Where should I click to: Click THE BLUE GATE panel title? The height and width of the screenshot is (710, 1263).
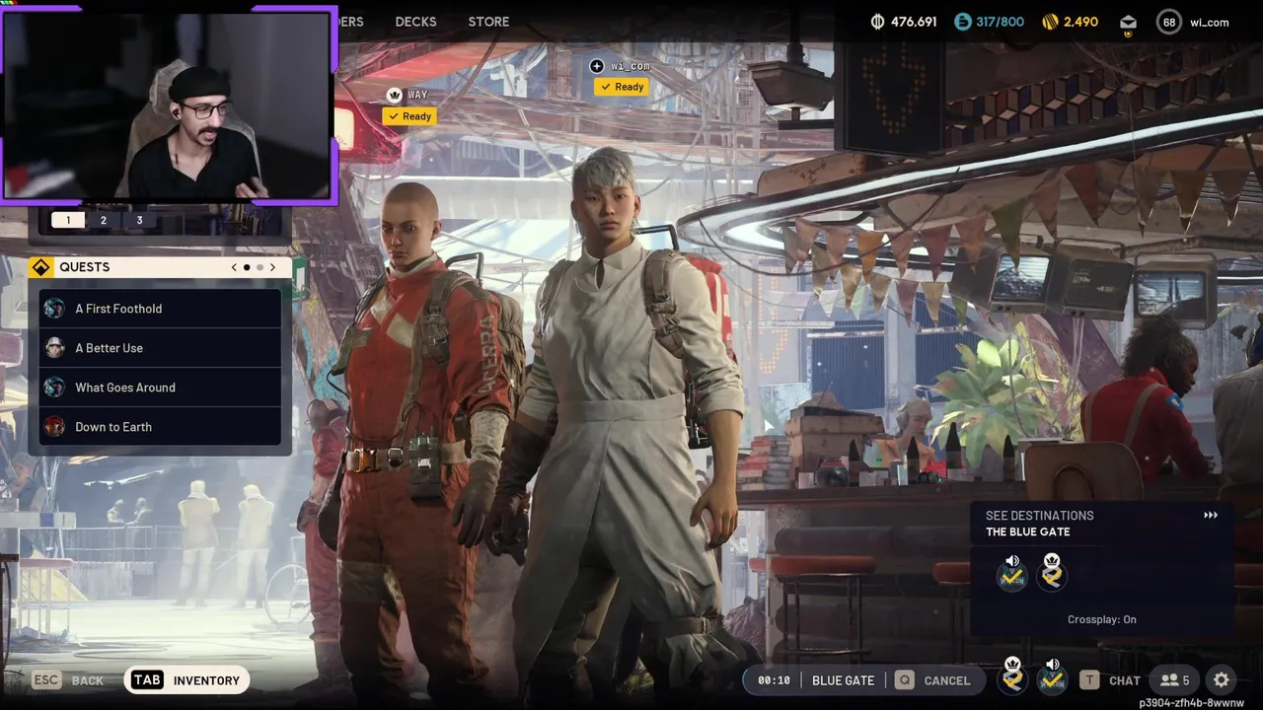click(x=1027, y=532)
